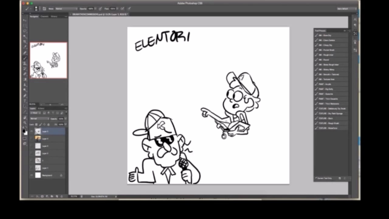Screen dimensions: 389x219
Task: Select the INK - Round tool preset
Action: click(x=331, y=60)
